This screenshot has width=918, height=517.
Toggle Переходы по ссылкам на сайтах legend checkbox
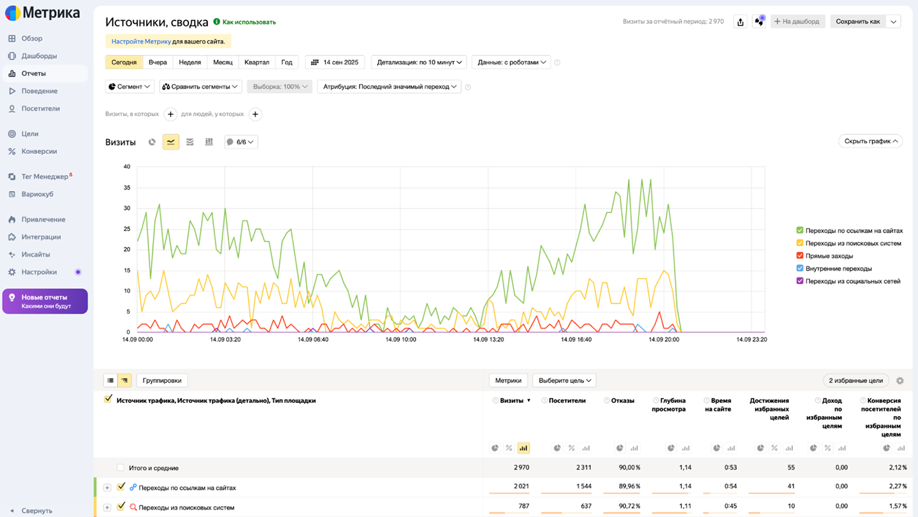pos(800,231)
